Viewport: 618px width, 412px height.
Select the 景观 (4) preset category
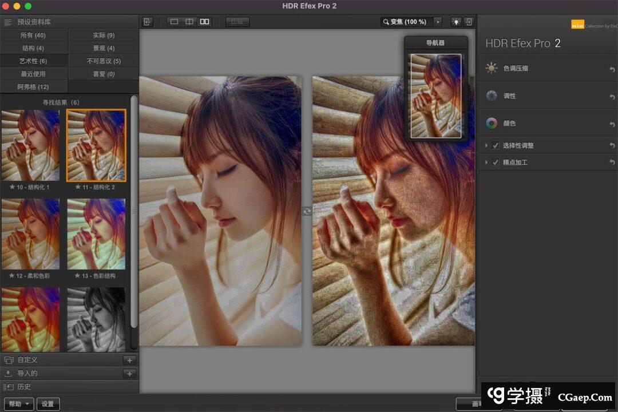coord(104,48)
